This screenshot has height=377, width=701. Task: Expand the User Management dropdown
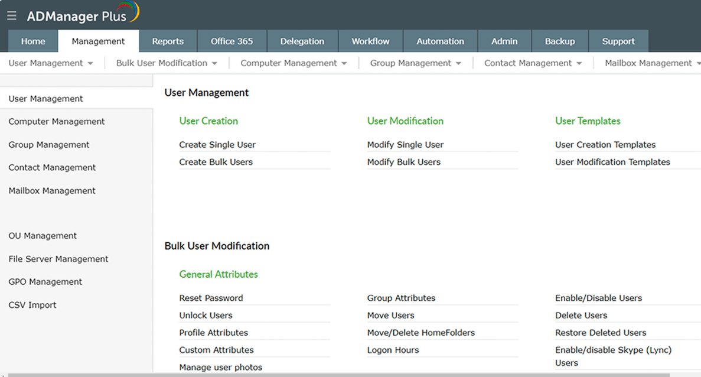point(50,63)
